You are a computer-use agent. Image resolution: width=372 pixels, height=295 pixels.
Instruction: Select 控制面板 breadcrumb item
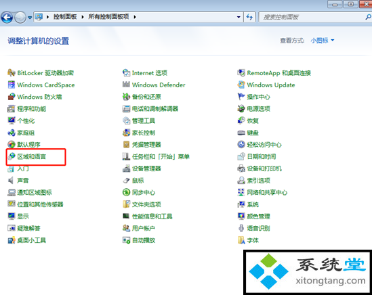(65, 17)
